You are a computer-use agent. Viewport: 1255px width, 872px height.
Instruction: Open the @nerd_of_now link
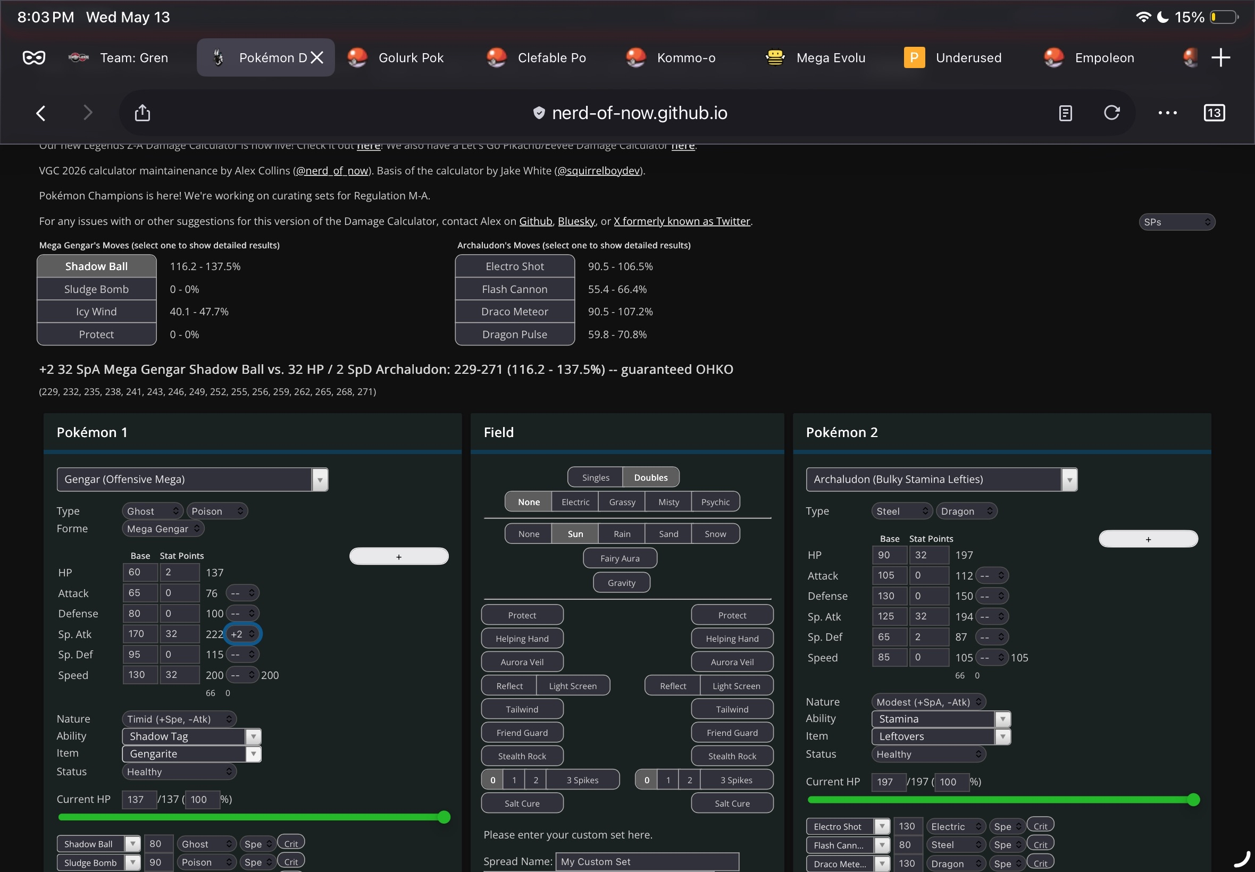pos(332,171)
